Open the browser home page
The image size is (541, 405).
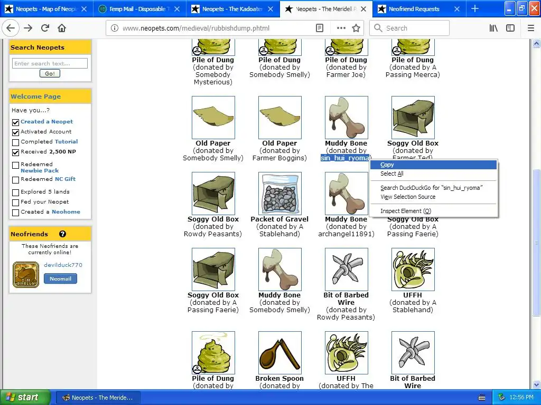pos(62,28)
